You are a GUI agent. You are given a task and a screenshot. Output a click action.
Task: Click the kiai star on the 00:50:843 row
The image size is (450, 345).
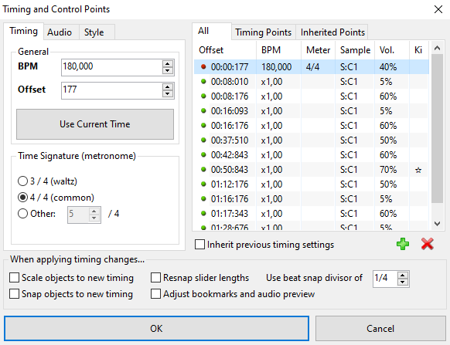(418, 170)
